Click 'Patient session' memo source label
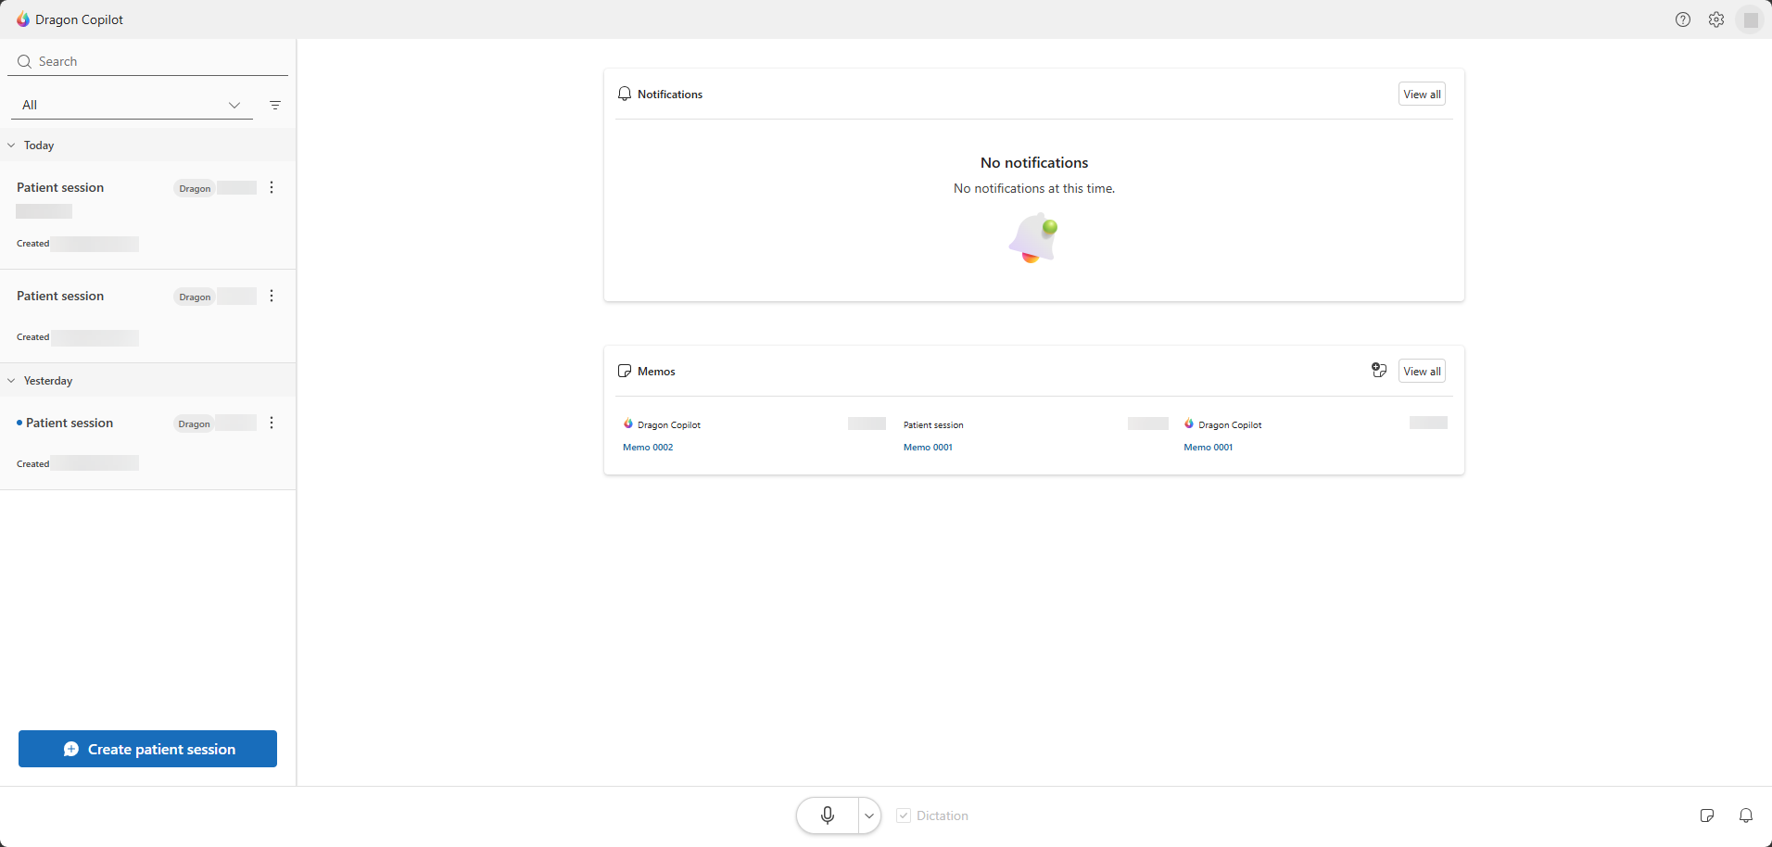The width and height of the screenshot is (1772, 847). (x=933, y=424)
